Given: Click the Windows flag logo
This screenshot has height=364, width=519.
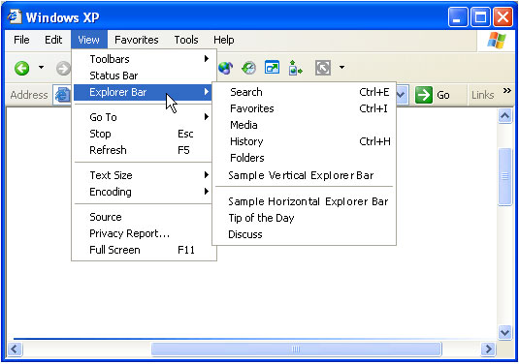Looking at the screenshot, I should point(496,41).
